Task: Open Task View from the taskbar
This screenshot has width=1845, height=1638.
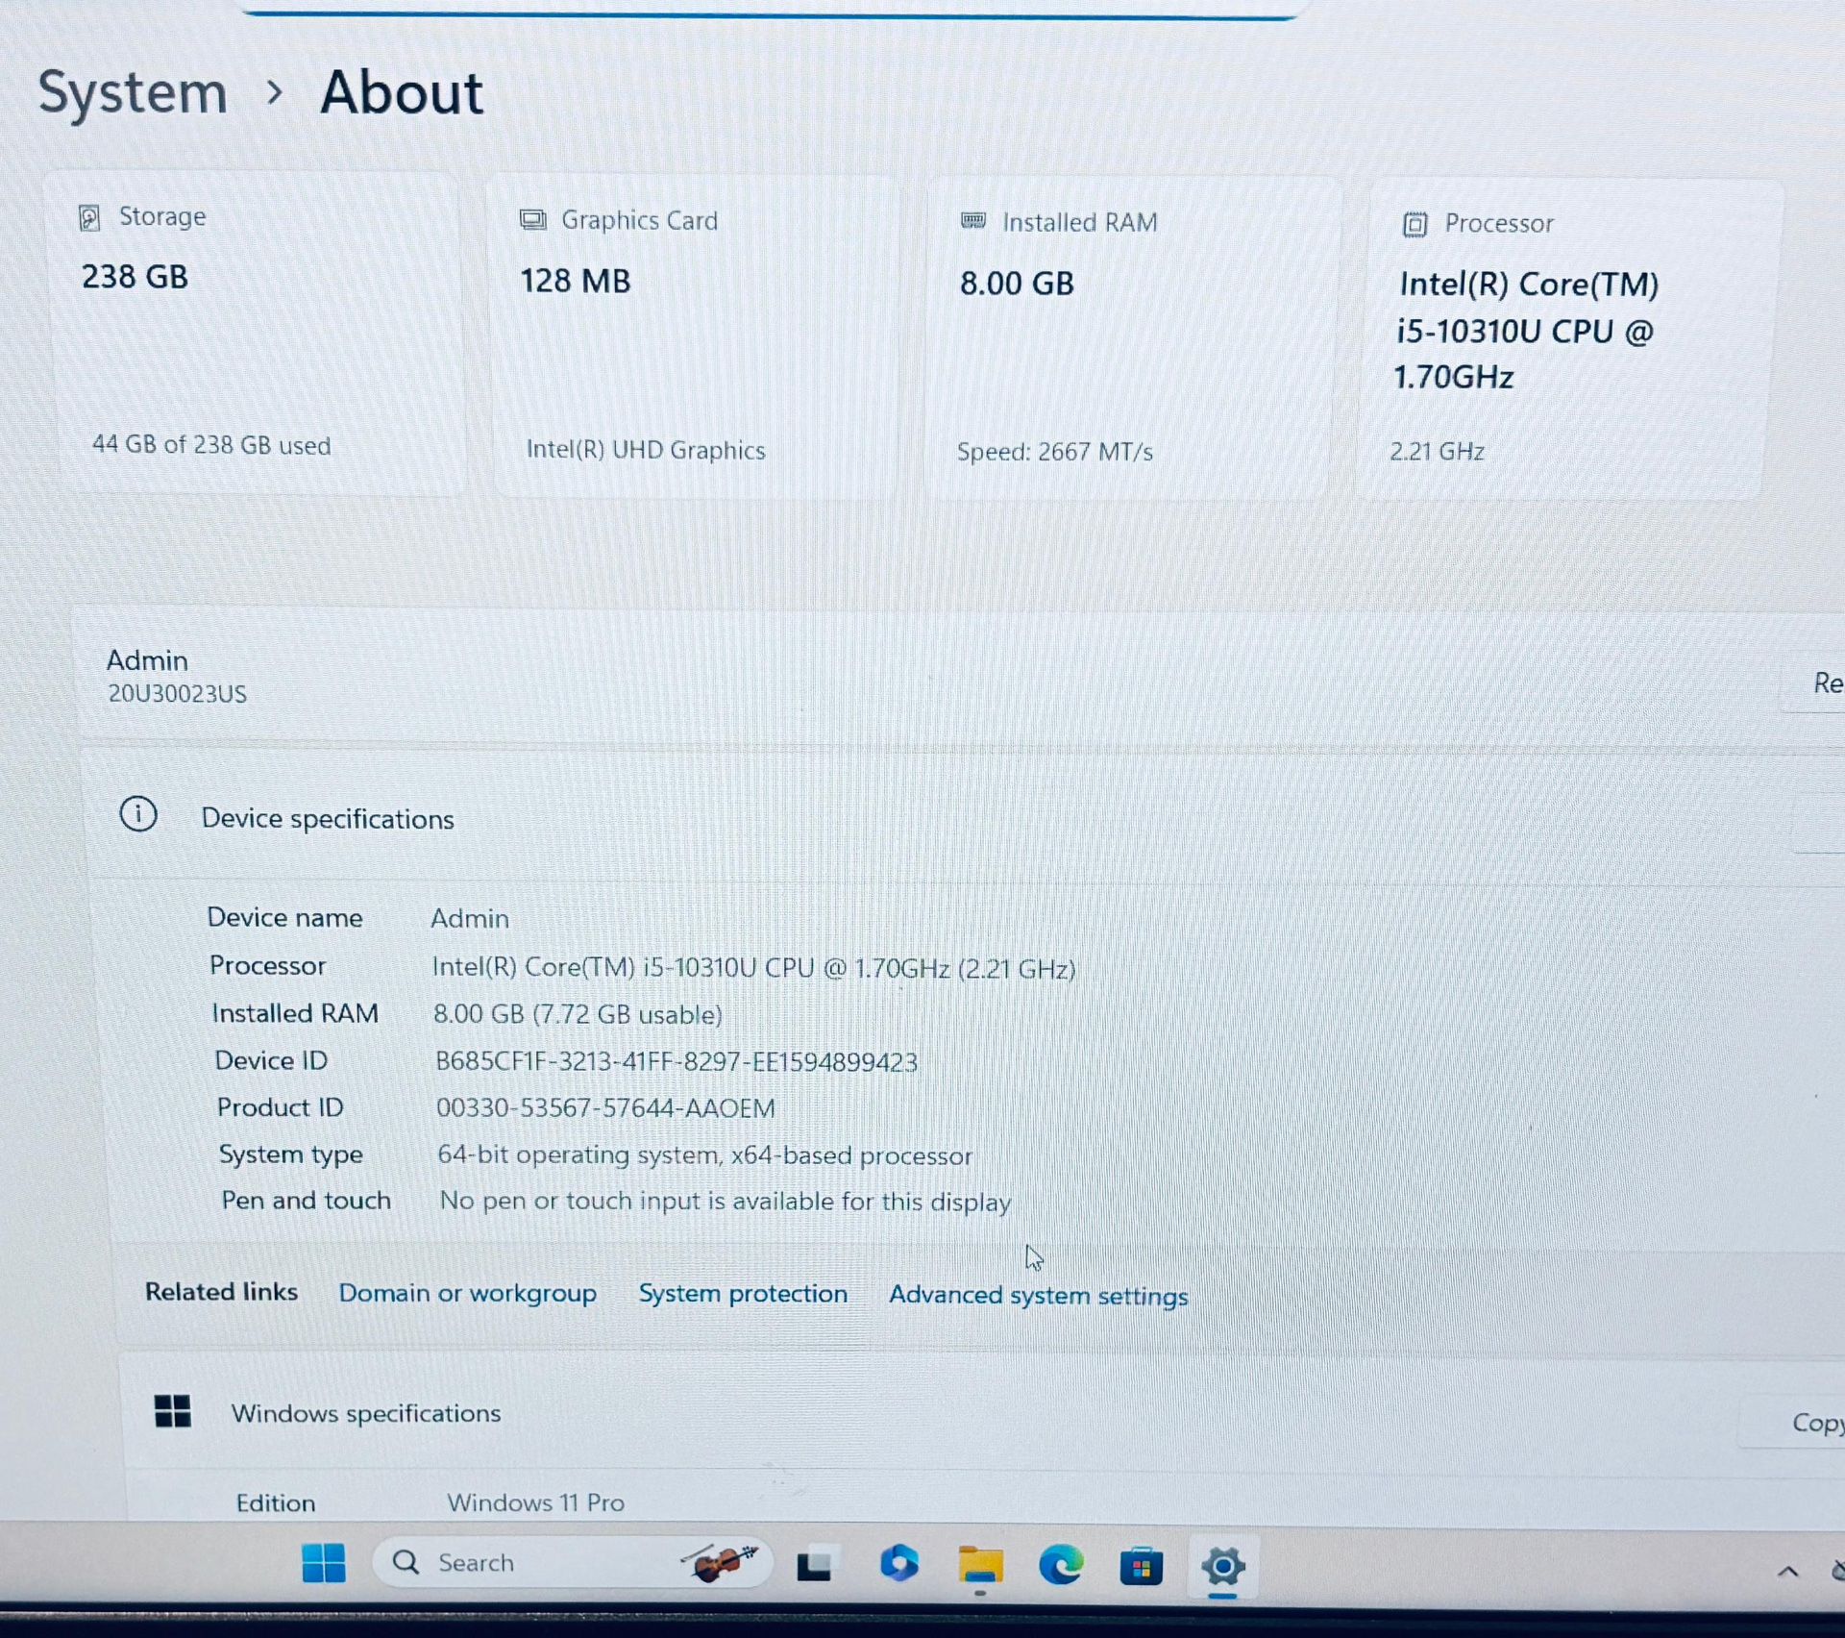Action: coord(815,1565)
